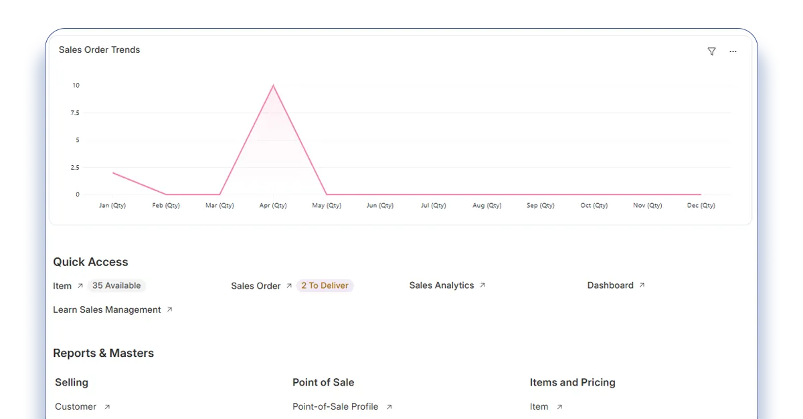Screen dimensions: 803x419
Task: Click the arrow icon beside Learn Sales Management
Action: click(169, 310)
